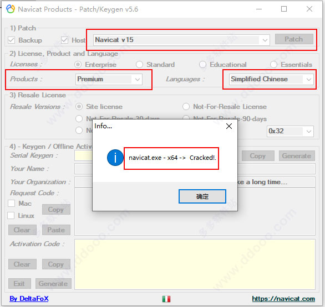
Task: Click the 'Info...' dialog title
Action: click(103, 126)
